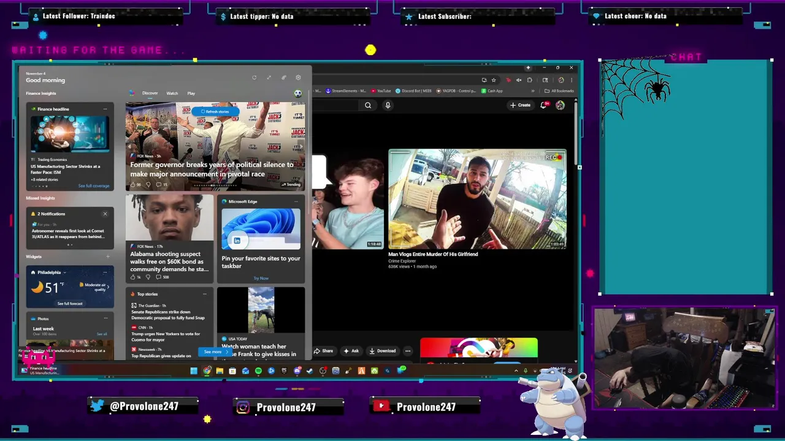The height and width of the screenshot is (441, 785).
Task: Open Chrome three-dot menu
Action: coord(571,80)
